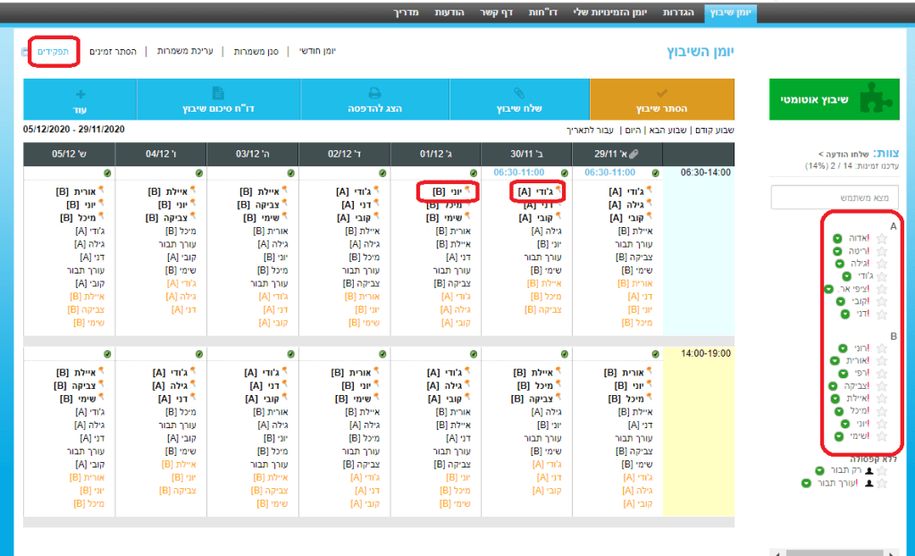Click the plus icon above עוד

80,93
